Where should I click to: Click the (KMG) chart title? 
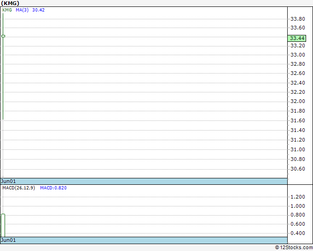pyautogui.click(x=10, y=3)
